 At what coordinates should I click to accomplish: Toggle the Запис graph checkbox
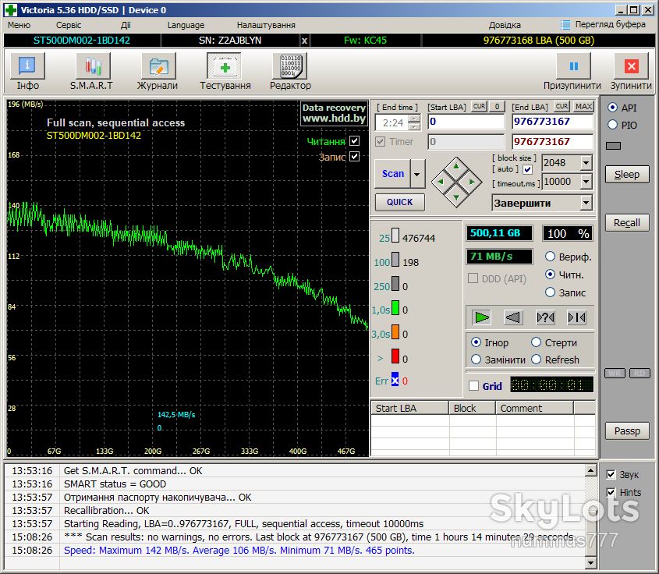[x=354, y=157]
